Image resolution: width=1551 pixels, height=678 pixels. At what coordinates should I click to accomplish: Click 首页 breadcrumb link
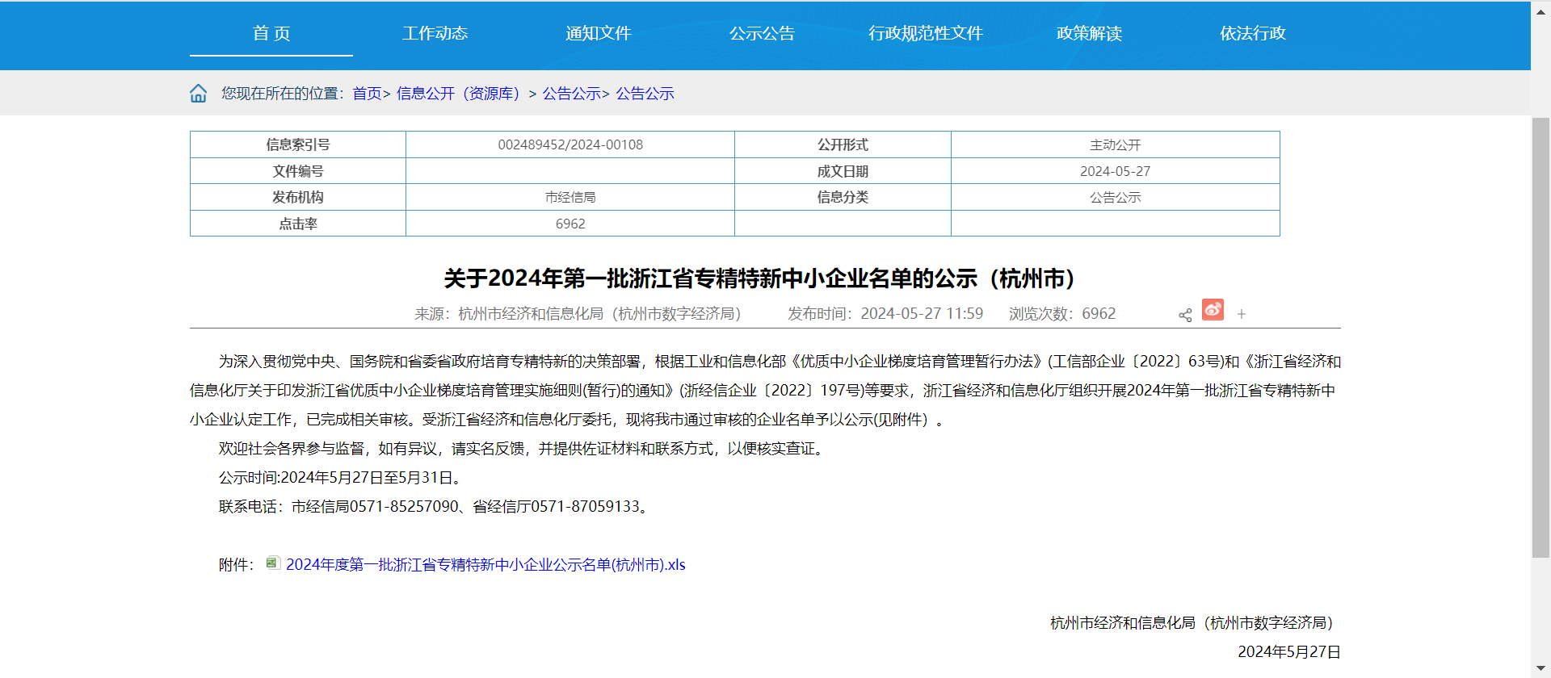368,94
